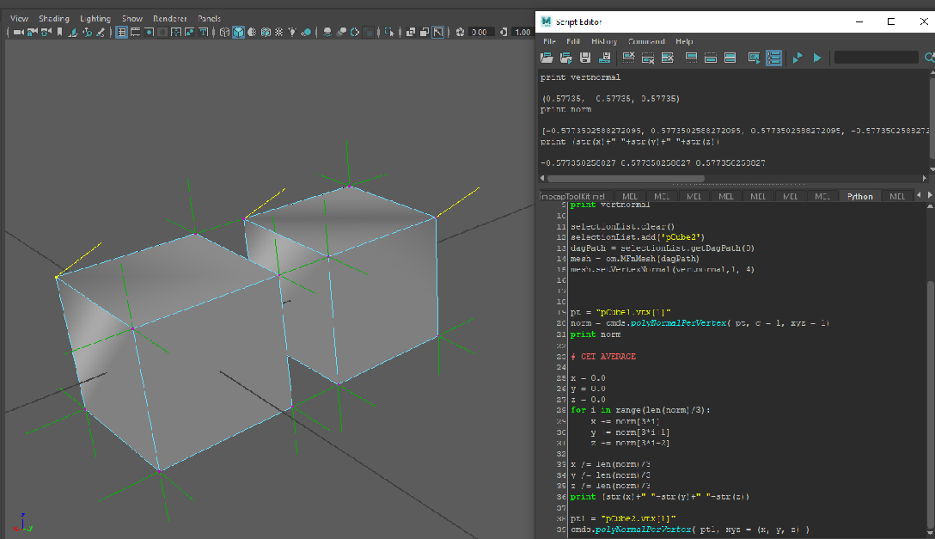Toggle Use All Lights in the viewport

pyautogui.click(x=290, y=33)
